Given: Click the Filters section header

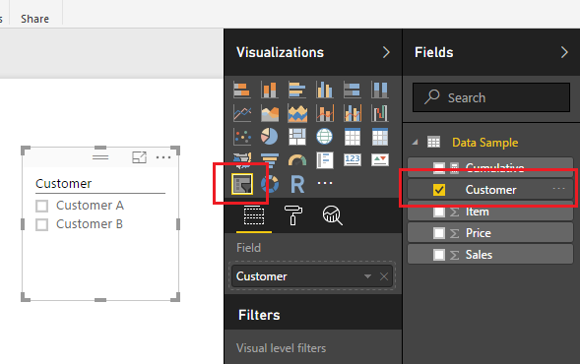Looking at the screenshot, I should (259, 315).
